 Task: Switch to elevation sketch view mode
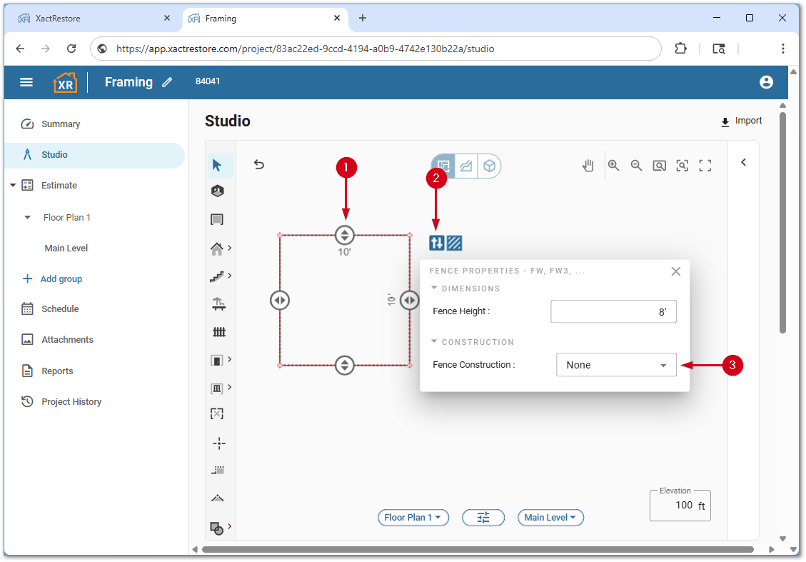(x=465, y=166)
